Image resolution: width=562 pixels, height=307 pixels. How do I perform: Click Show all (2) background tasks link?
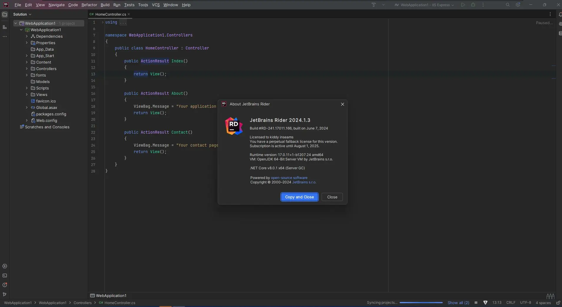pos(458,303)
